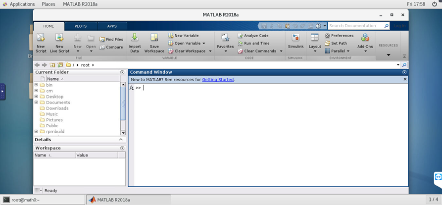
Task: Open the Help question mark icon
Action: (318, 26)
